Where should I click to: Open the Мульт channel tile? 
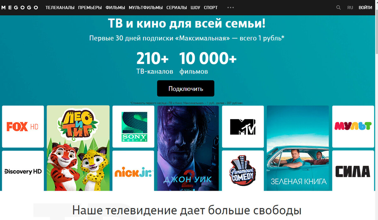(353, 126)
